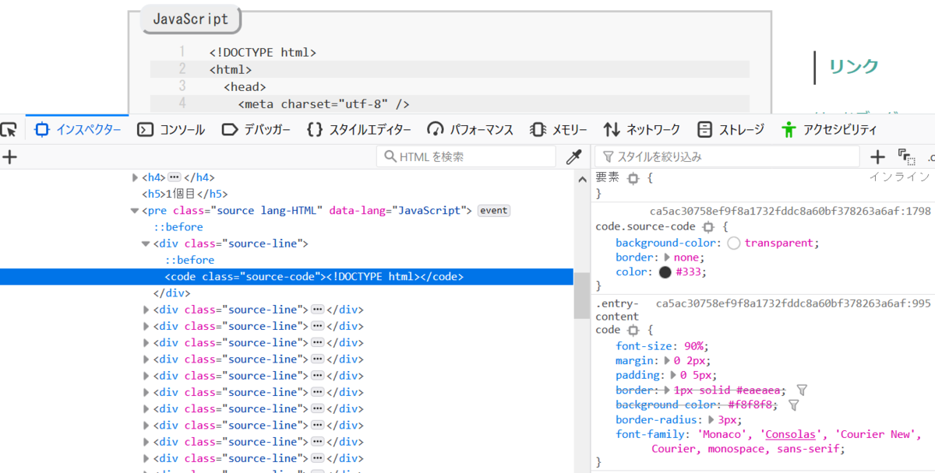Click the リンク heading on the page

click(x=853, y=66)
